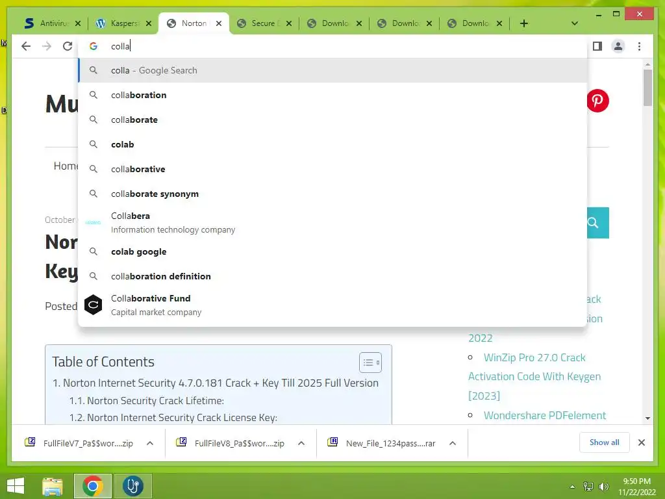
Task: Click the page vertical scrollbar thumb
Action: pos(647,88)
